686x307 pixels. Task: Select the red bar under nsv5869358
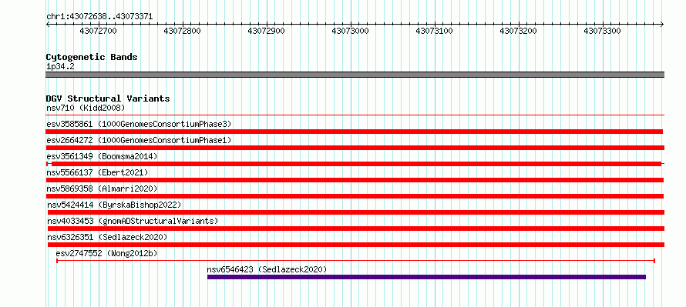coord(355,196)
